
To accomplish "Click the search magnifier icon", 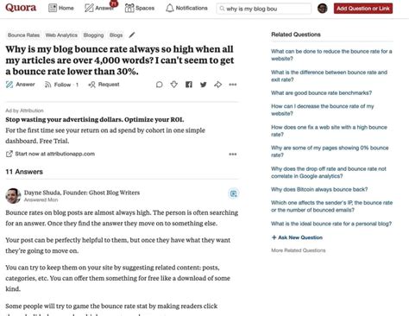I will (222, 9).
